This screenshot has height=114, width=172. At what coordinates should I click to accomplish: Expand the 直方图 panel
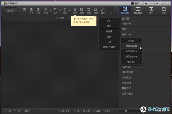145,19
